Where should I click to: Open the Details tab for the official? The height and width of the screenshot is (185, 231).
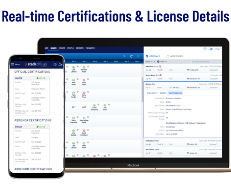(x=163, y=93)
